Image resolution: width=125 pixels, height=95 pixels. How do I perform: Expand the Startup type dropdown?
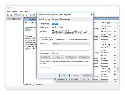[71, 44]
